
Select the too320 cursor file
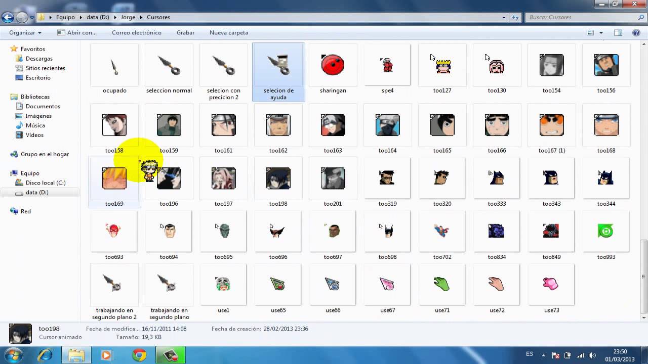(x=442, y=182)
